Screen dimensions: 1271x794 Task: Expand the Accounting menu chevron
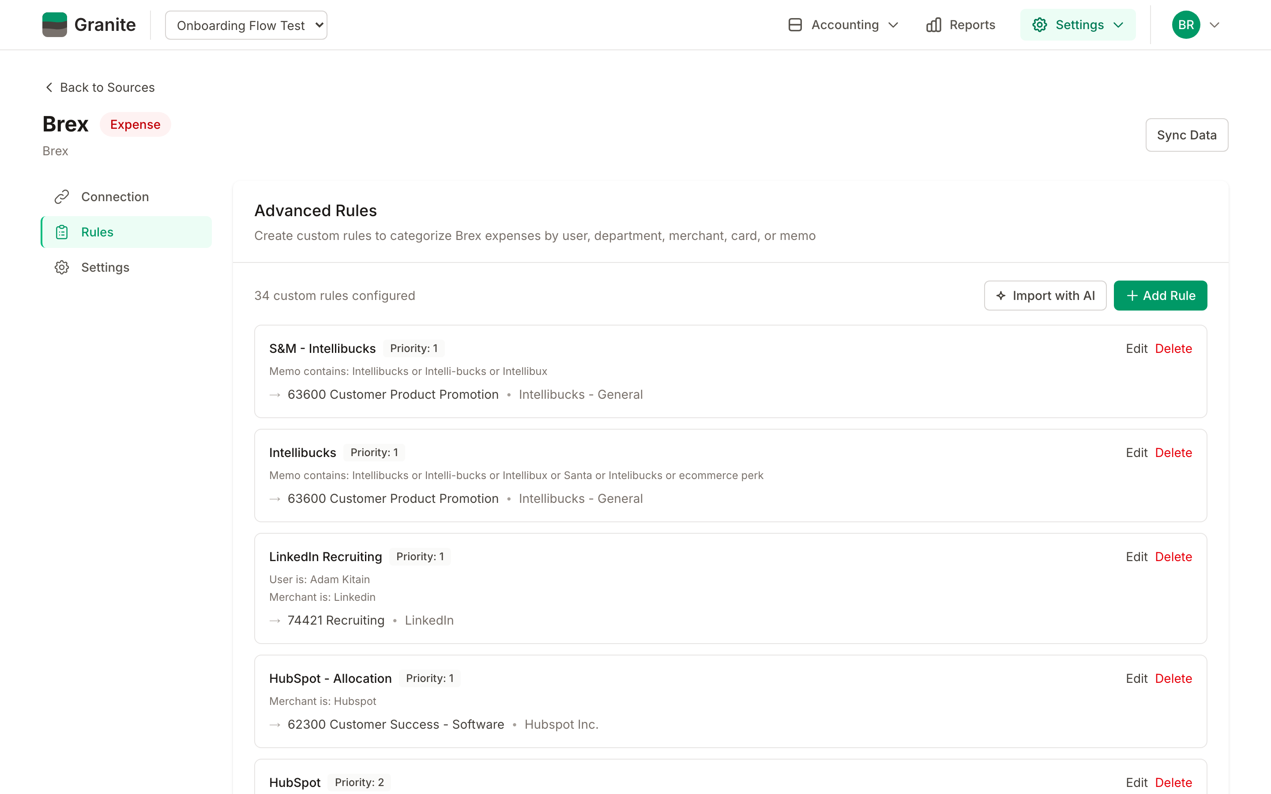[x=893, y=25]
